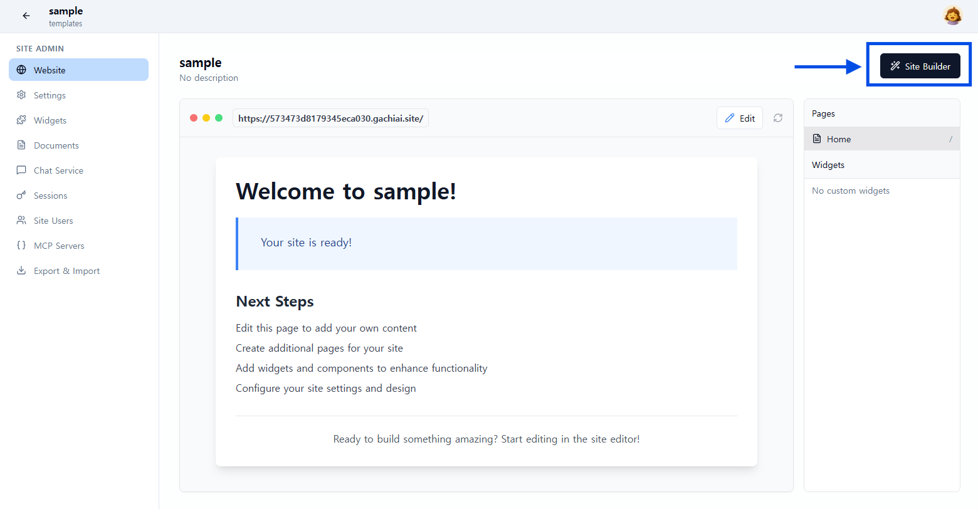Click the site URL address field
Viewport: 978px width, 509px height.
click(330, 118)
